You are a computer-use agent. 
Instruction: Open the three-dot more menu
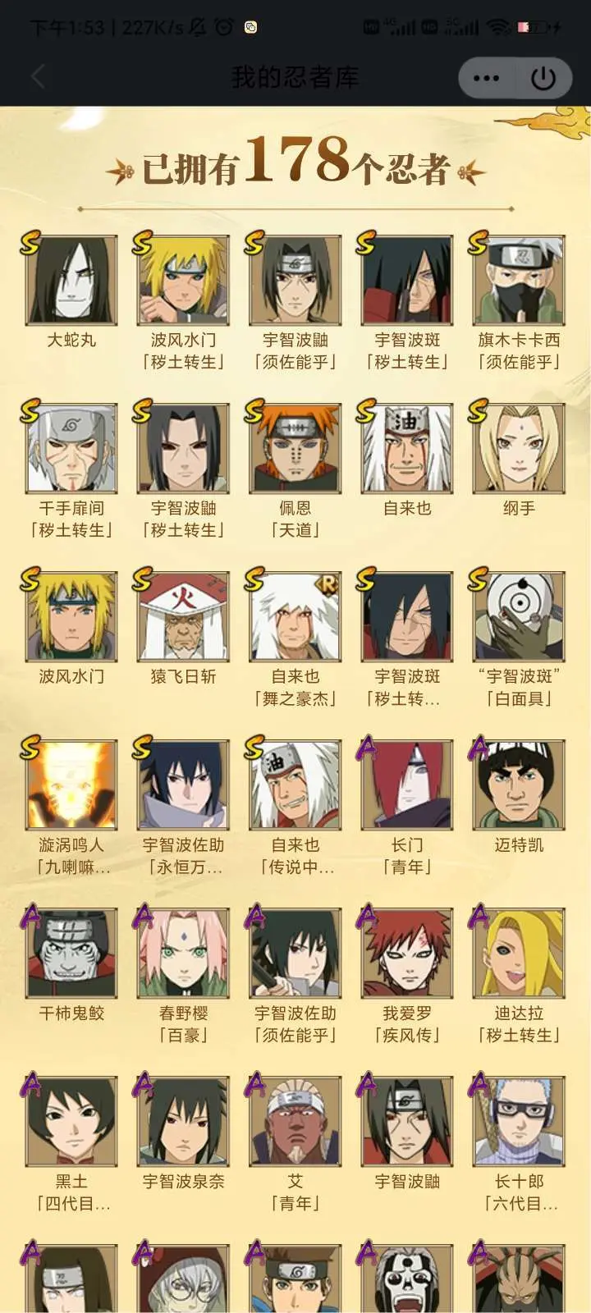click(x=486, y=79)
